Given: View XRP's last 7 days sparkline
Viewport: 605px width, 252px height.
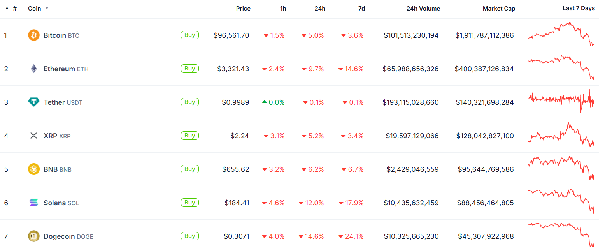Looking at the screenshot, I should [x=561, y=135].
